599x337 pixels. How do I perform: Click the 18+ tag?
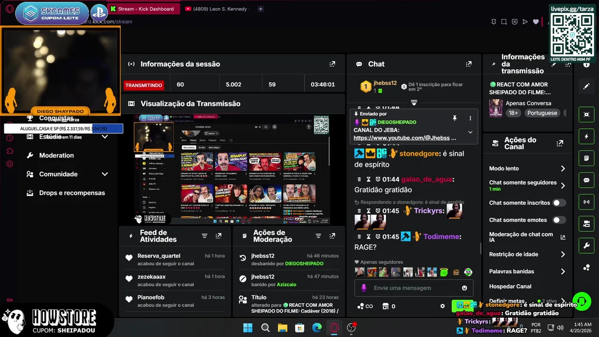[x=513, y=113]
